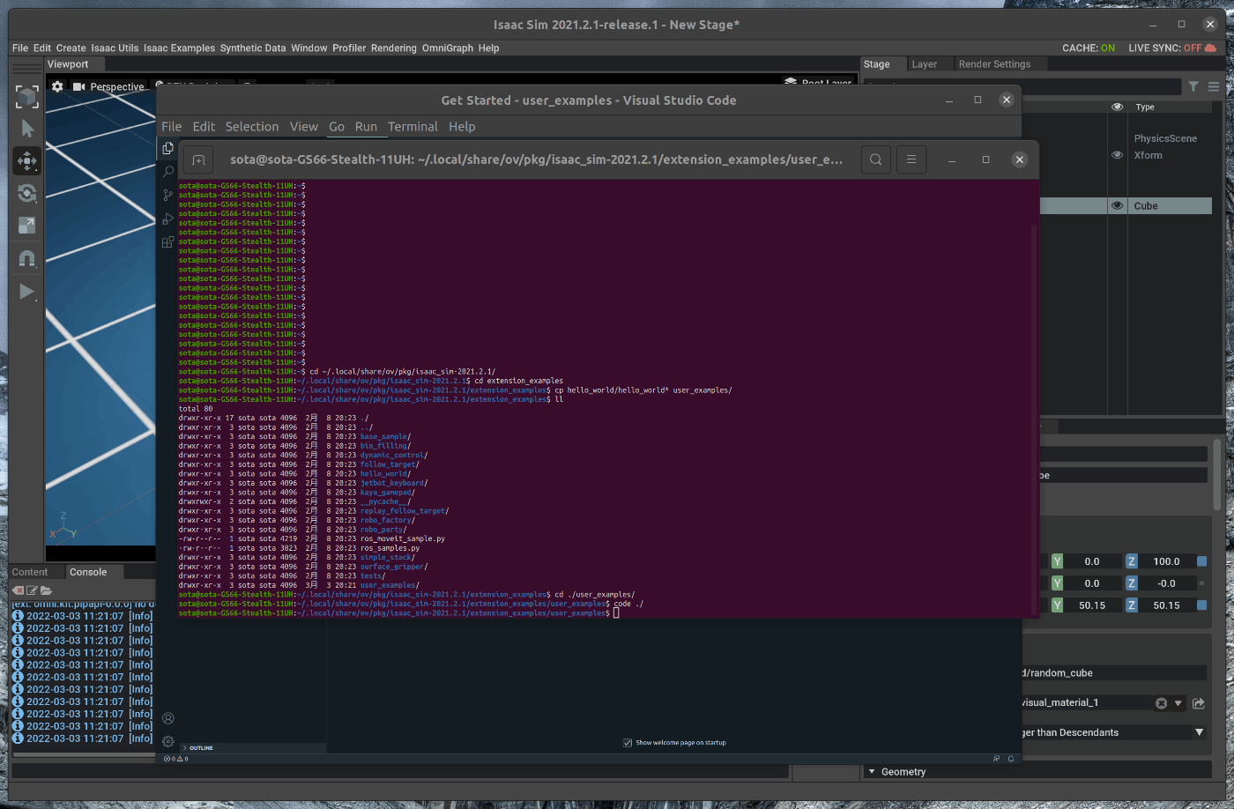Clear the Console with the red X icon
The height and width of the screenshot is (809, 1234).
pos(18,590)
